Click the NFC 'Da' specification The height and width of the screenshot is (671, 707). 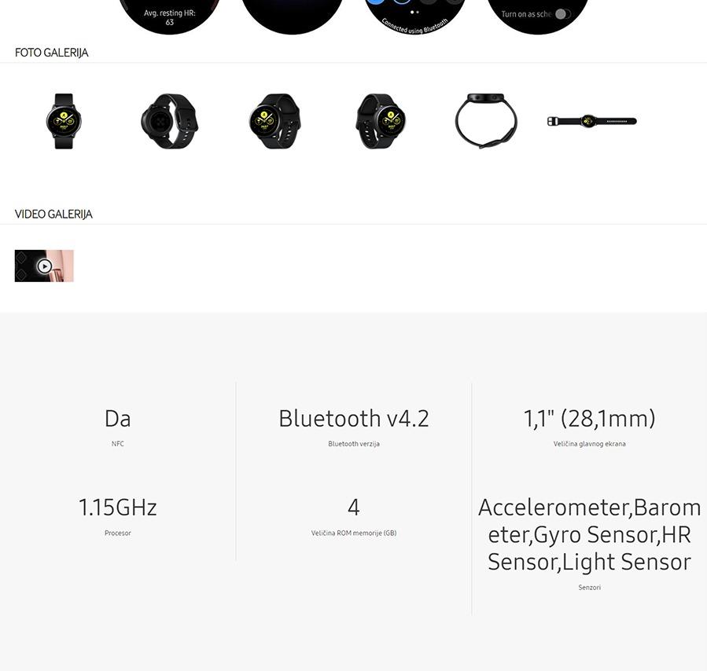[118, 418]
